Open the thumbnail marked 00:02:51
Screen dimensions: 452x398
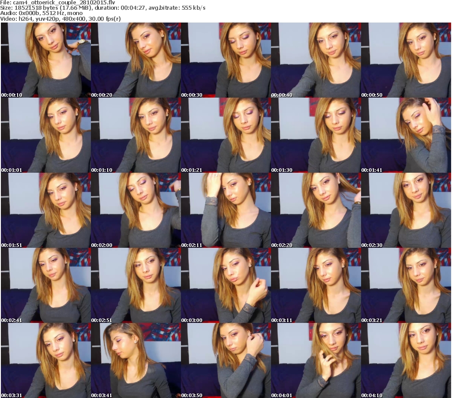[x=136, y=285]
